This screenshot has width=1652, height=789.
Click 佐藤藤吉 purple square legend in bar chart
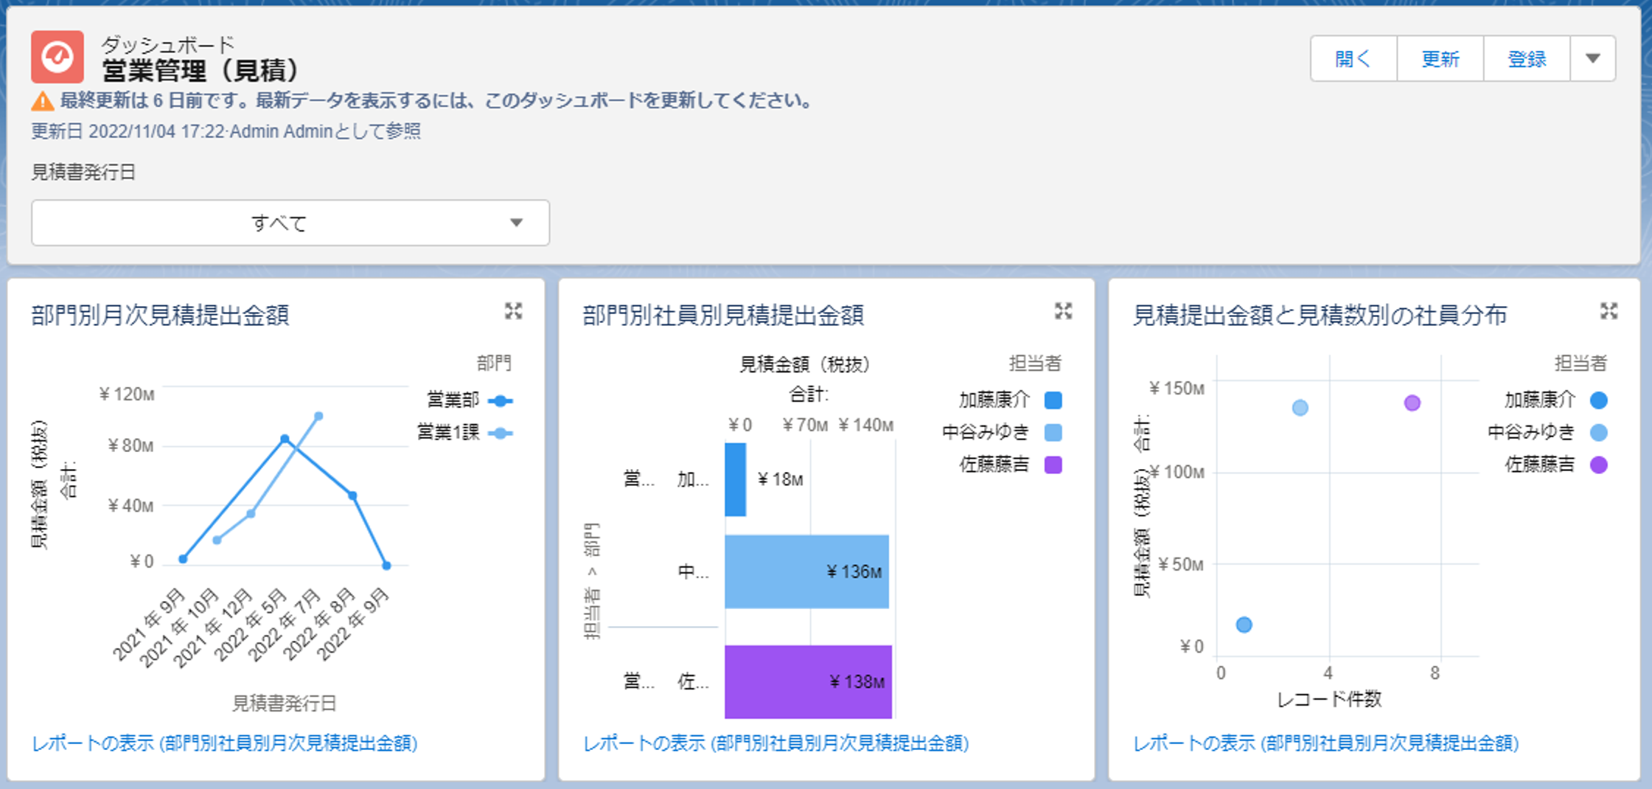(1053, 465)
